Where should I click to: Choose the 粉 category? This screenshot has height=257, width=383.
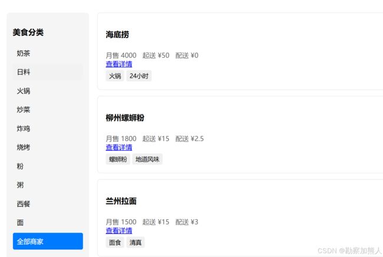(x=48, y=166)
